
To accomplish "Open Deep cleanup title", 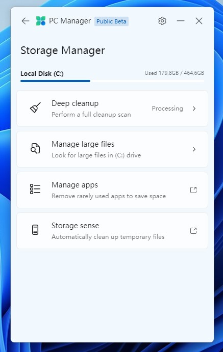I will (x=75, y=103).
